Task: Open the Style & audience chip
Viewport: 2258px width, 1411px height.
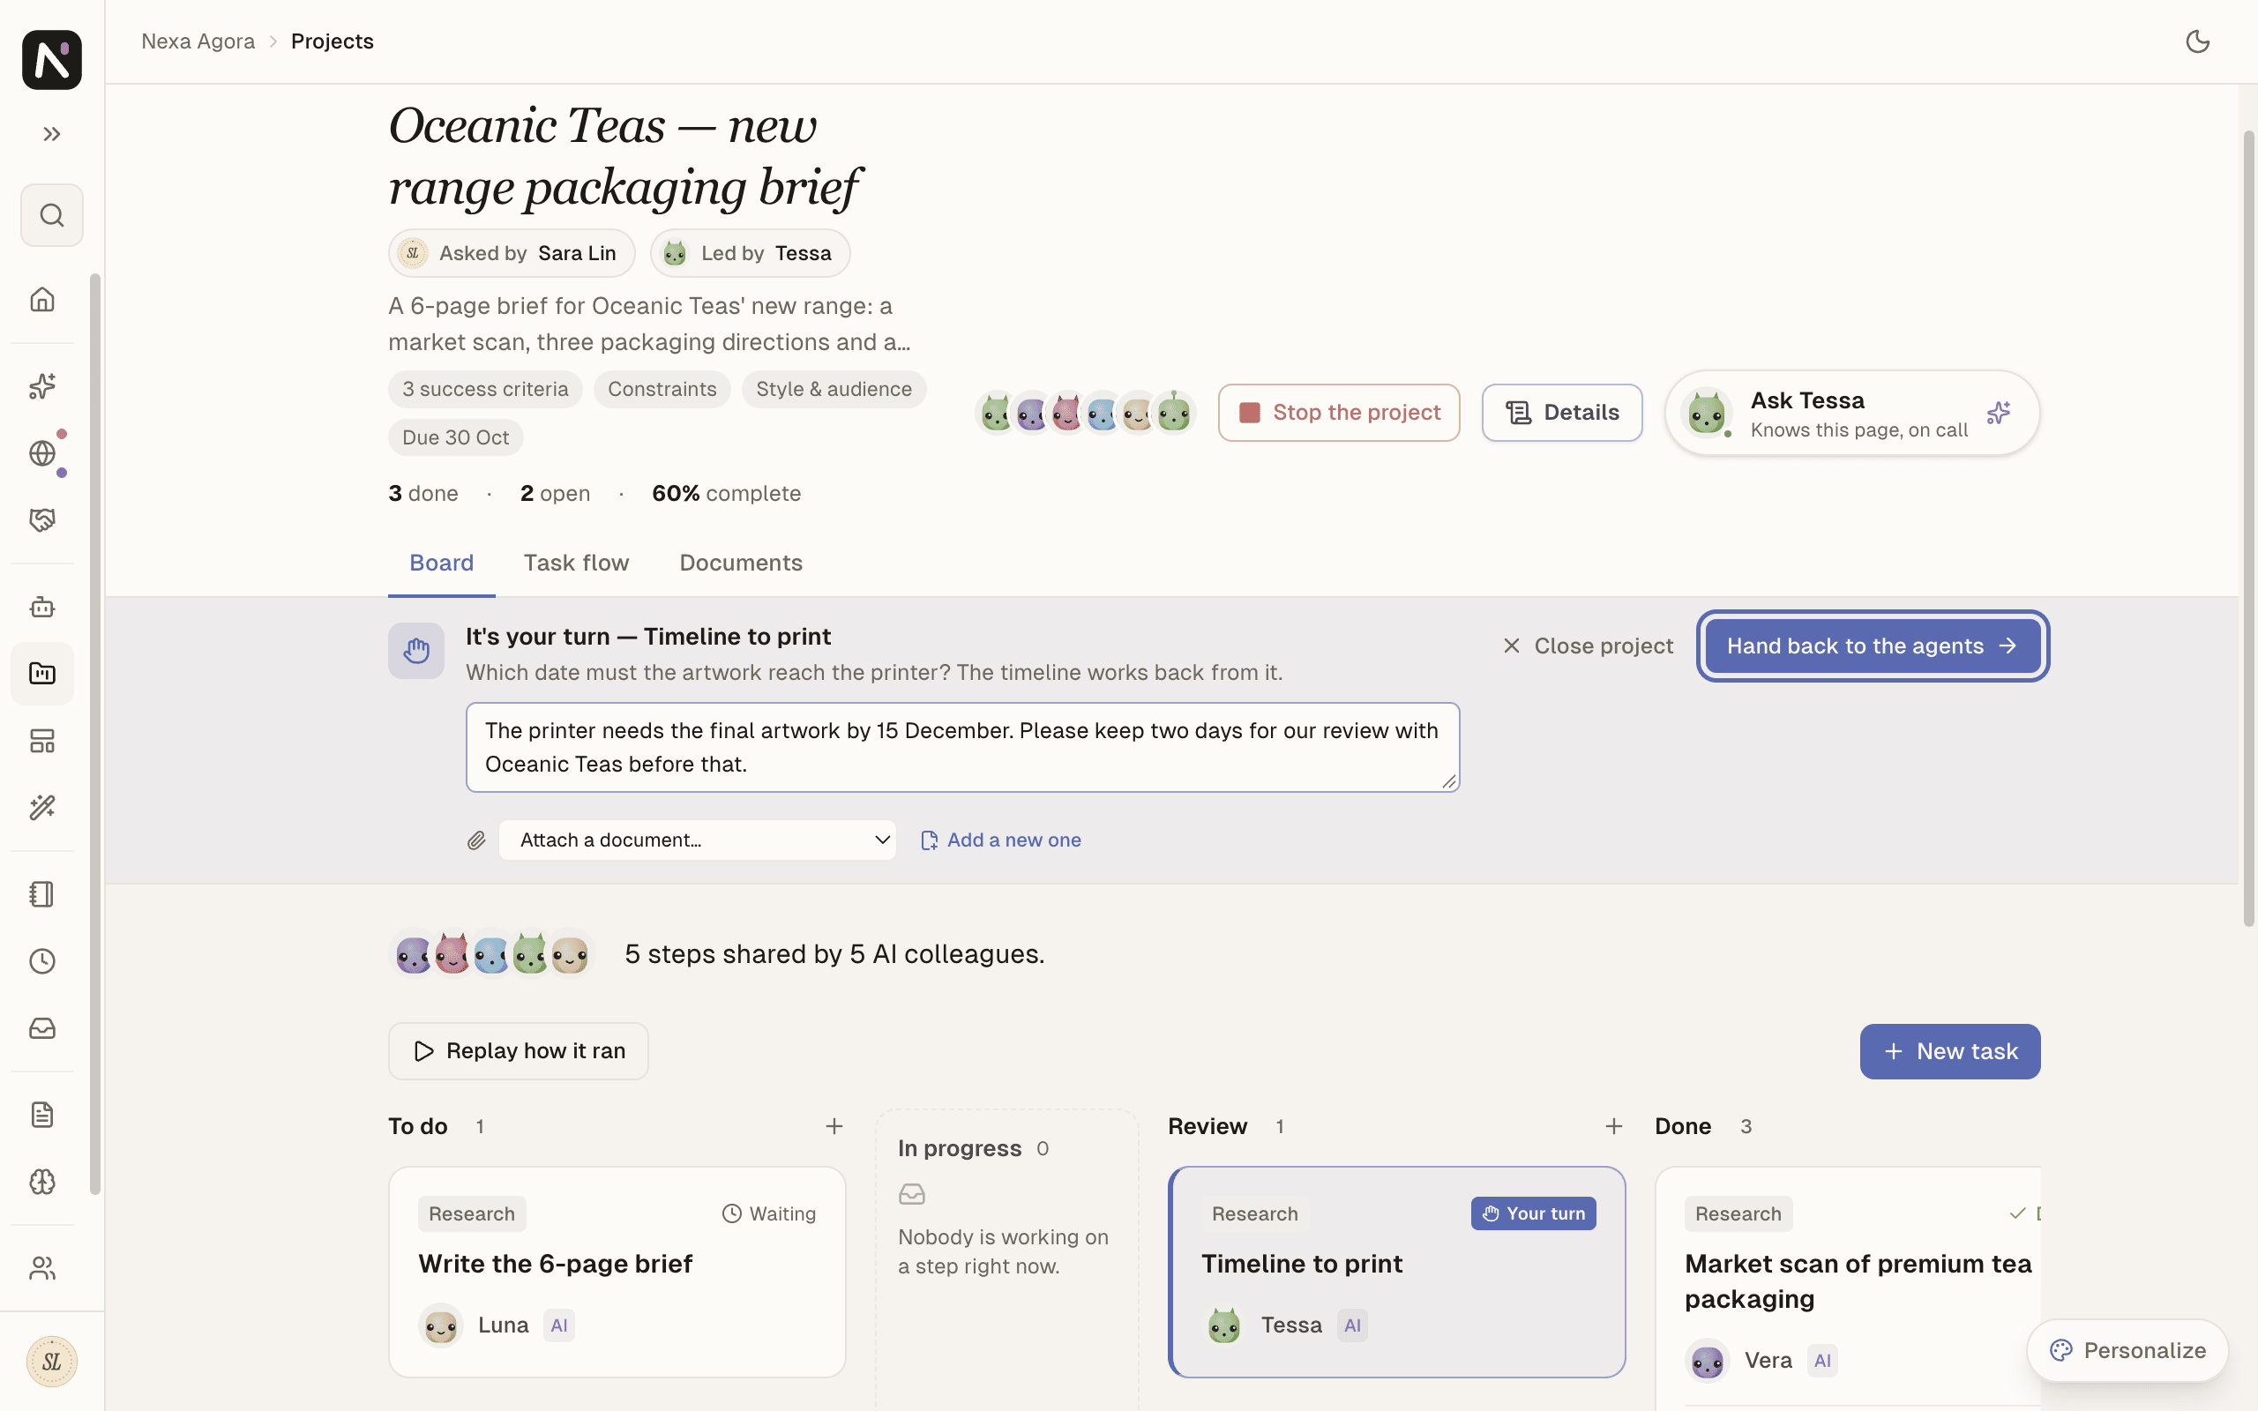Action: pyautogui.click(x=834, y=389)
